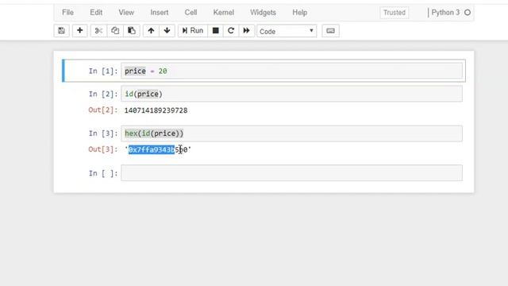Restart the kernel with the circular arrow icon
The image size is (508, 286).
[x=231, y=31]
